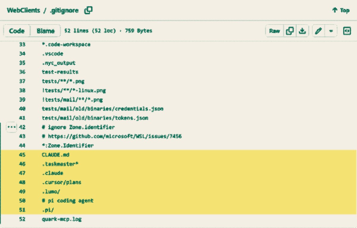
Task: Click the '# pi coding agent' comment
Action: [68, 201]
